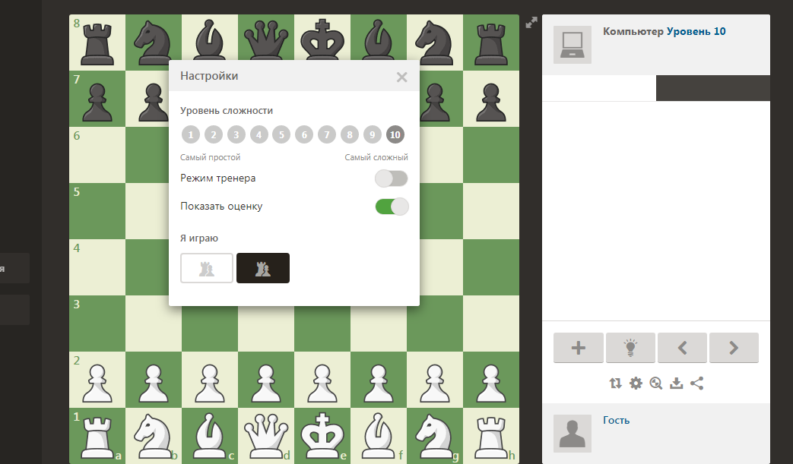Select the white queen on d1
The width and height of the screenshot is (793, 464).
(266, 436)
